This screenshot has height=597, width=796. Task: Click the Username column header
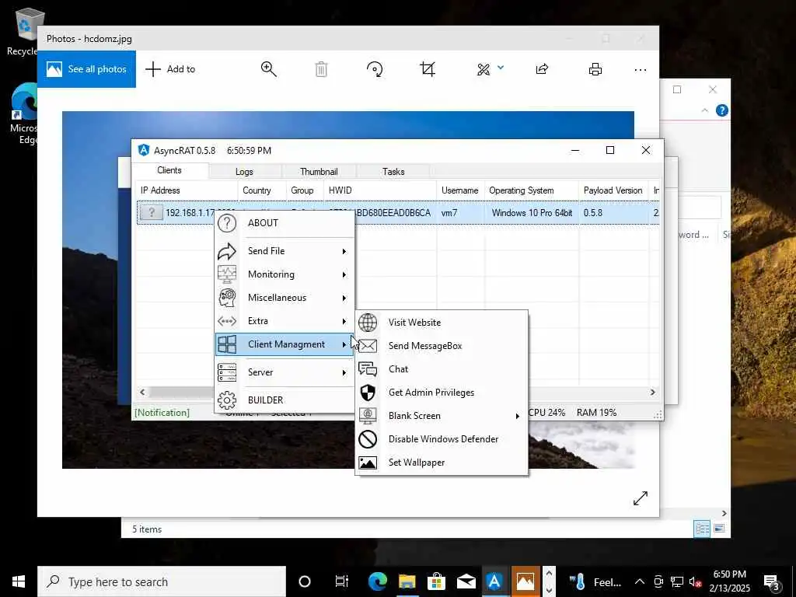coord(460,190)
